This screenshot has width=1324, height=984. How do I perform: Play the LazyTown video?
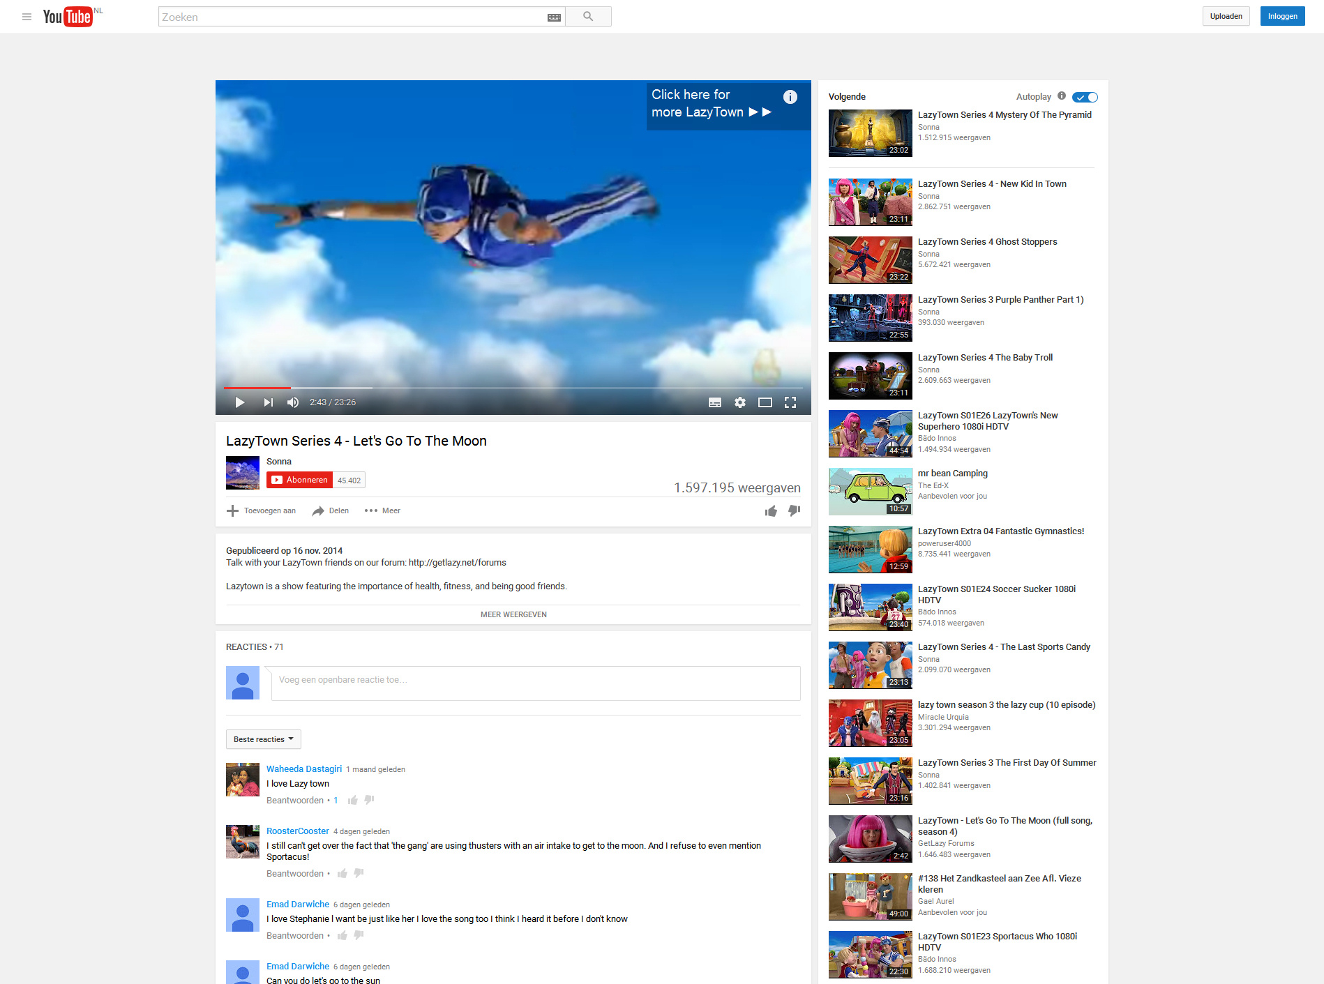[240, 402]
